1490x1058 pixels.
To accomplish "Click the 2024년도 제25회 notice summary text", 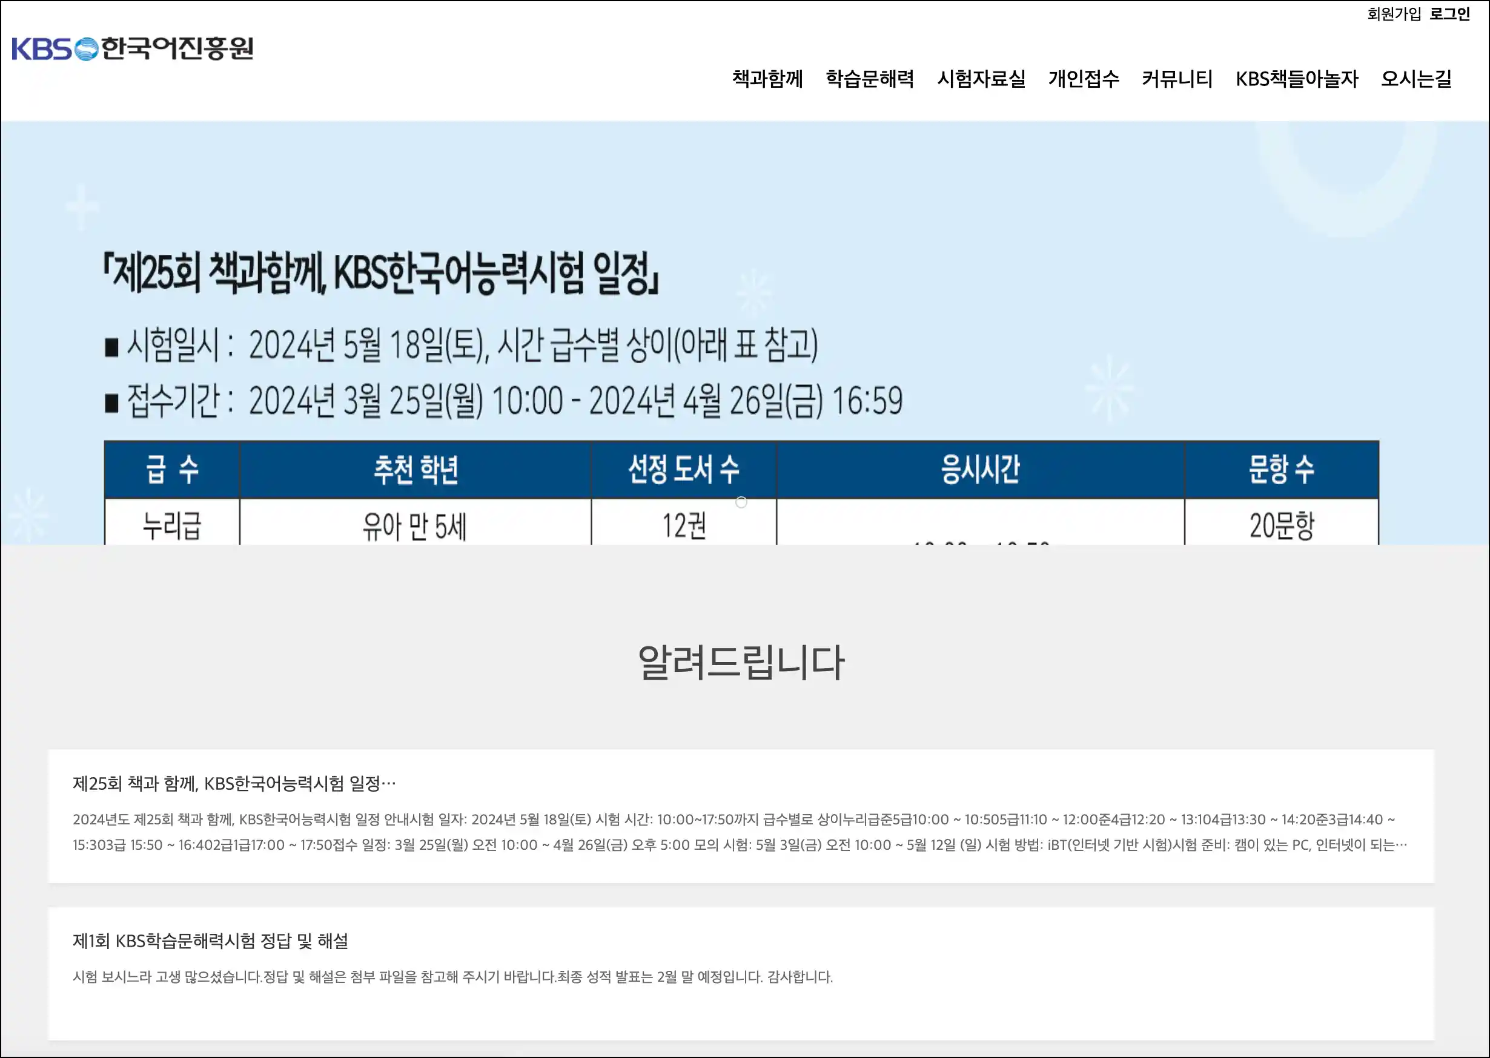I will point(740,832).
